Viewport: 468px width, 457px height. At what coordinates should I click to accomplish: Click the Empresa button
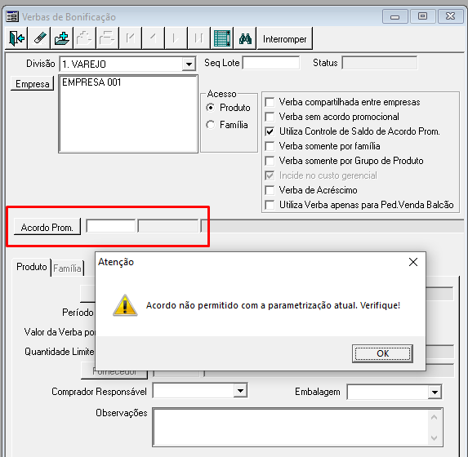[x=32, y=84]
